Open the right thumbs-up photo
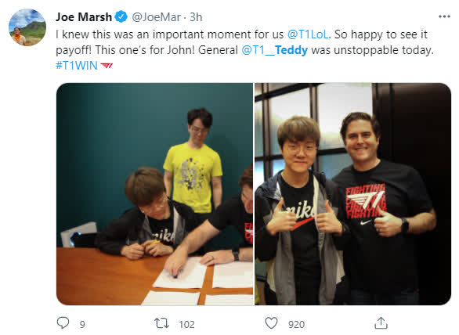Image resolution: width=459 pixels, height=335 pixels. tap(352, 194)
